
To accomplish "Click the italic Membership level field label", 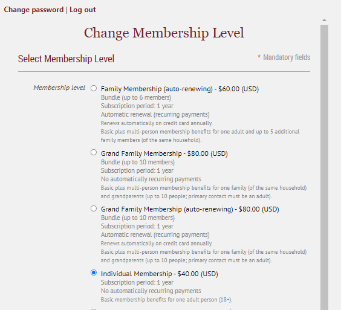I will tap(59, 88).
